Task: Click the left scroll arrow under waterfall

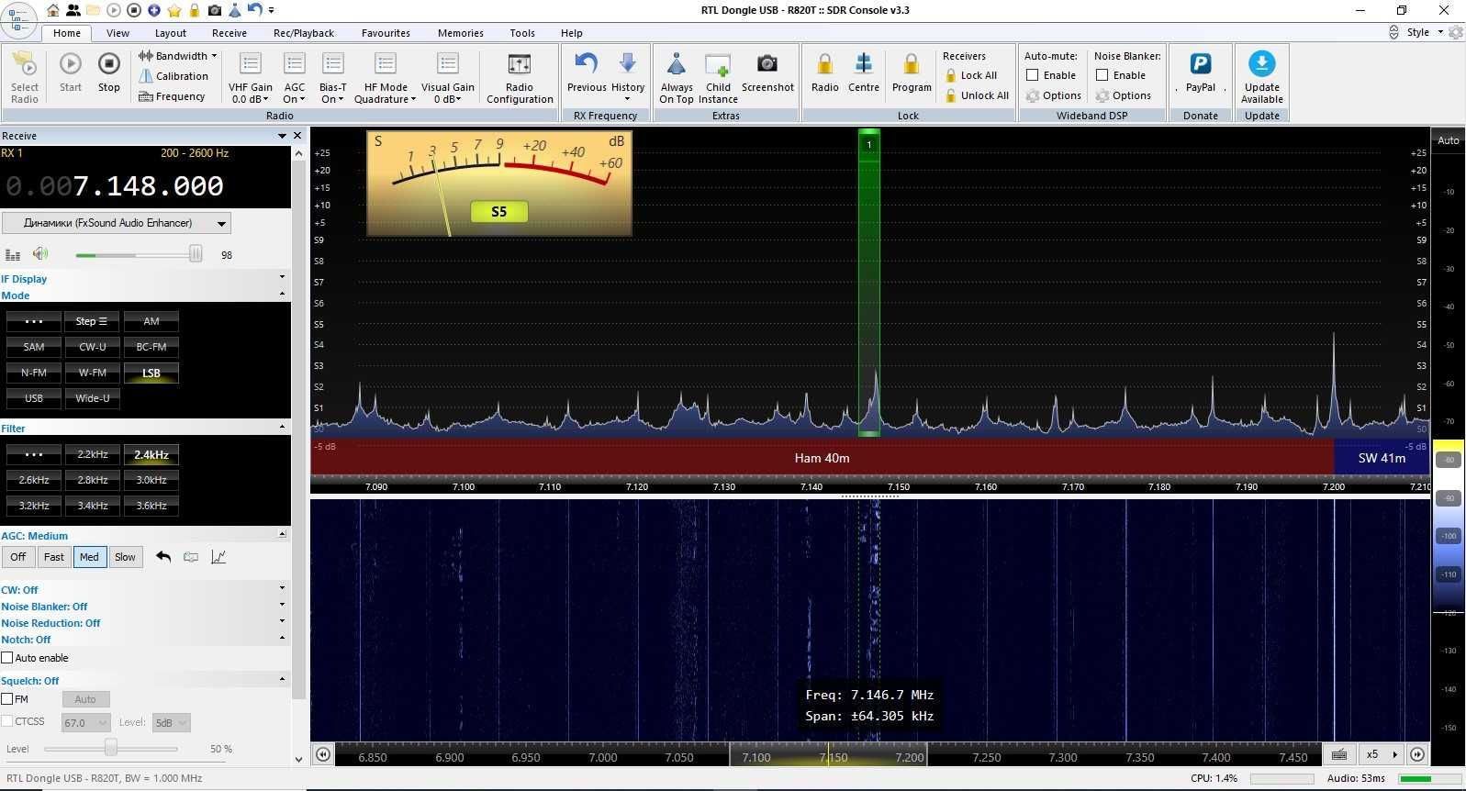Action: 323,754
